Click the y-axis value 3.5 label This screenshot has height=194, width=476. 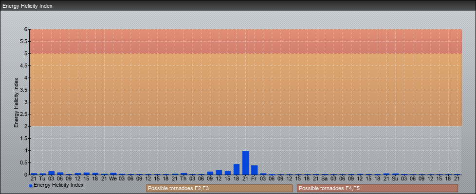[x=24, y=90]
